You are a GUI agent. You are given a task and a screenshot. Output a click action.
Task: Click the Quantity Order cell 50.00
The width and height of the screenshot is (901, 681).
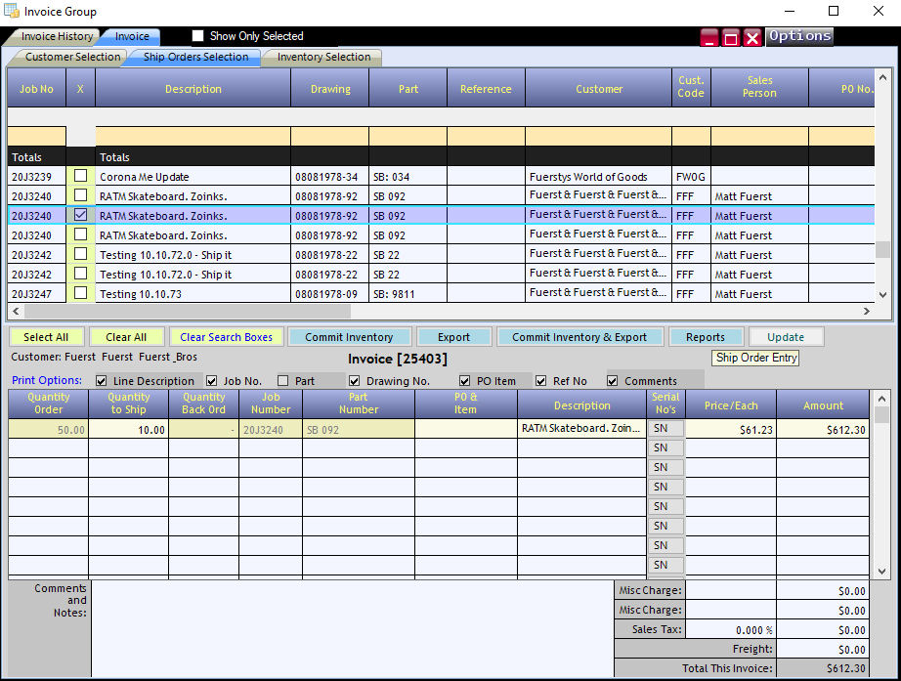(48, 429)
